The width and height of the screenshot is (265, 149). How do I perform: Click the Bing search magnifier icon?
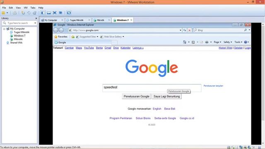click(x=246, y=30)
